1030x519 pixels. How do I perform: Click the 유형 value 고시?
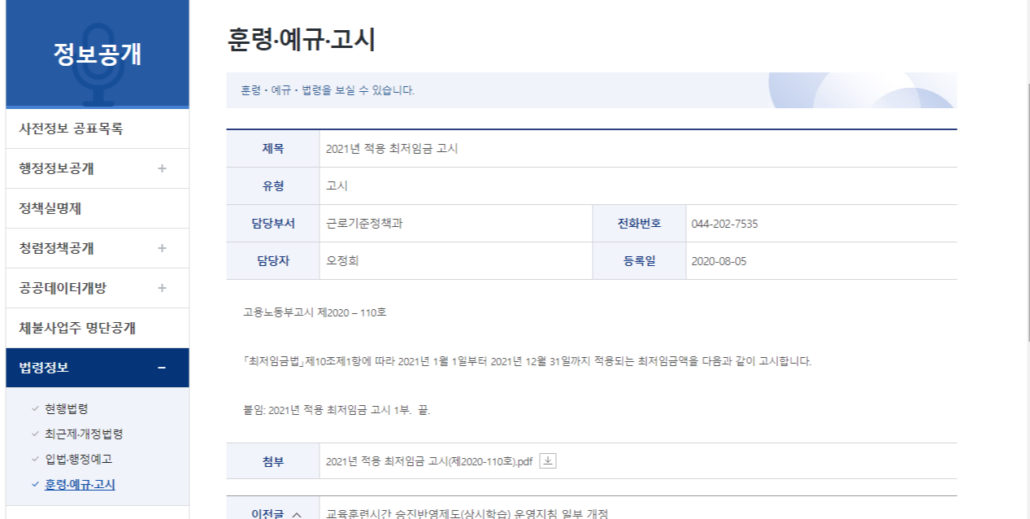click(x=337, y=186)
